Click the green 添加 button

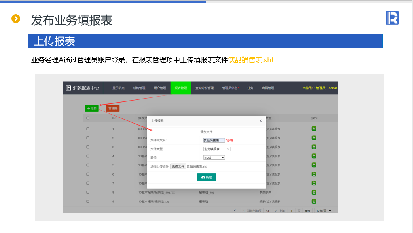click(91, 108)
